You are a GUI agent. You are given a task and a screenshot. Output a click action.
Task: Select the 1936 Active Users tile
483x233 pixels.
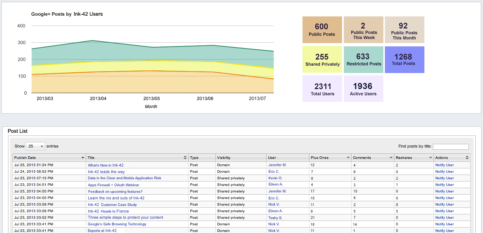click(364, 88)
